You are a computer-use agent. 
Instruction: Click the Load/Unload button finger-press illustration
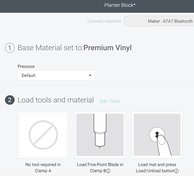[x=157, y=135]
